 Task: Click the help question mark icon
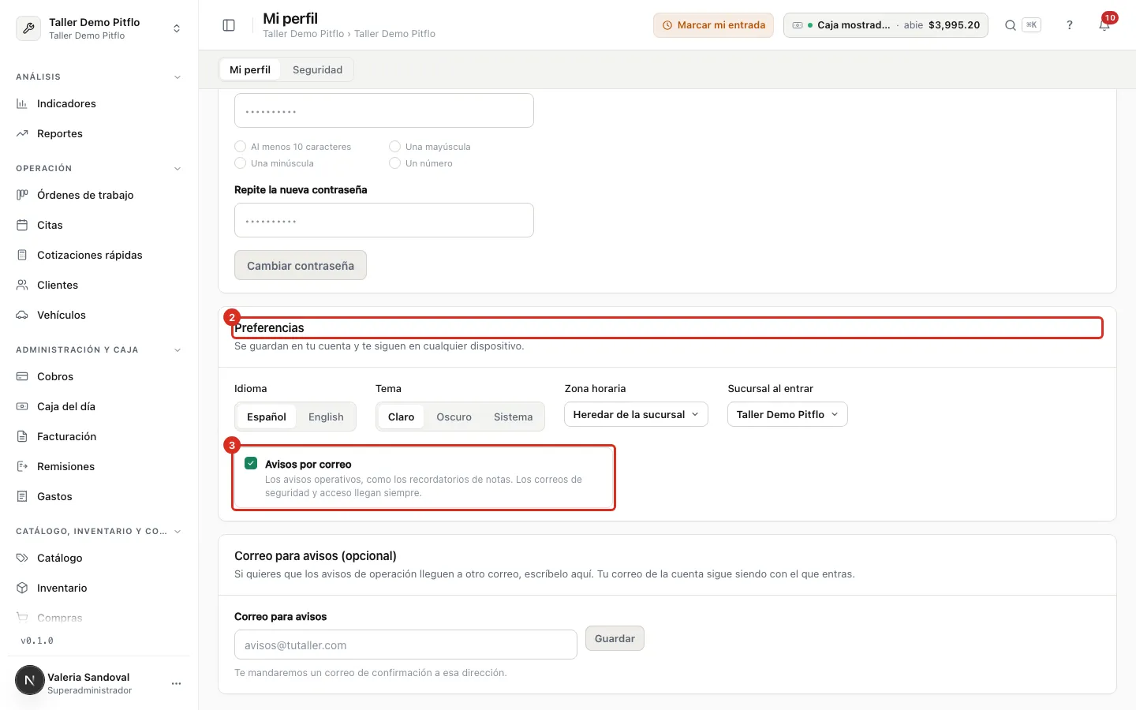tap(1070, 25)
